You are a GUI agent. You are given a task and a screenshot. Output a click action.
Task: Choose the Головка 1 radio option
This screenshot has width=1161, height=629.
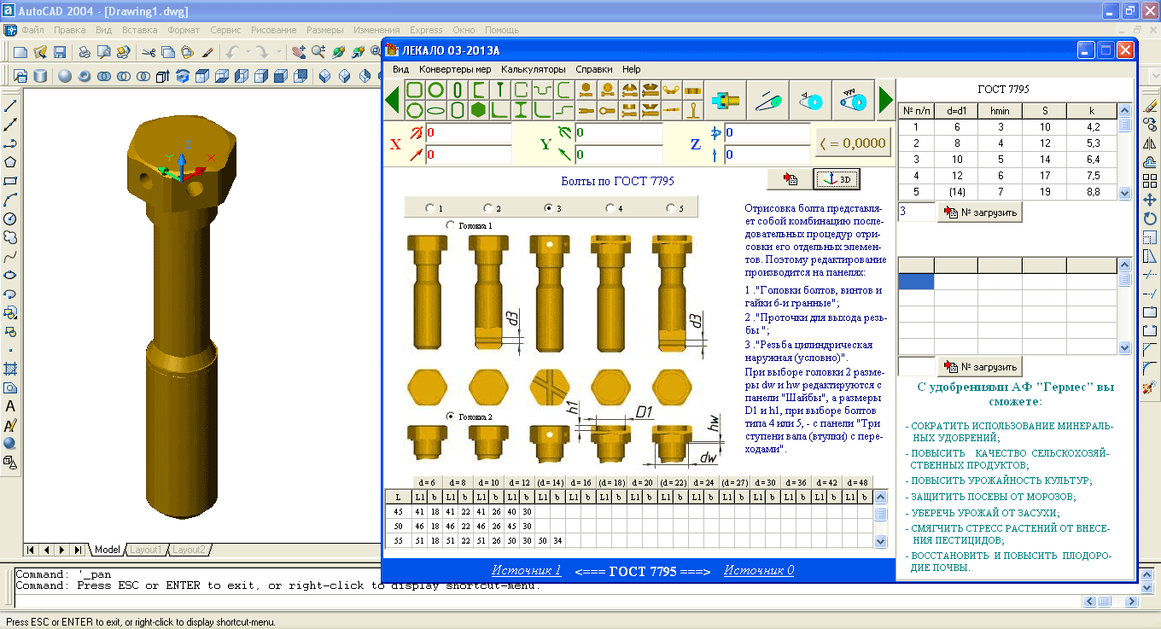click(452, 224)
